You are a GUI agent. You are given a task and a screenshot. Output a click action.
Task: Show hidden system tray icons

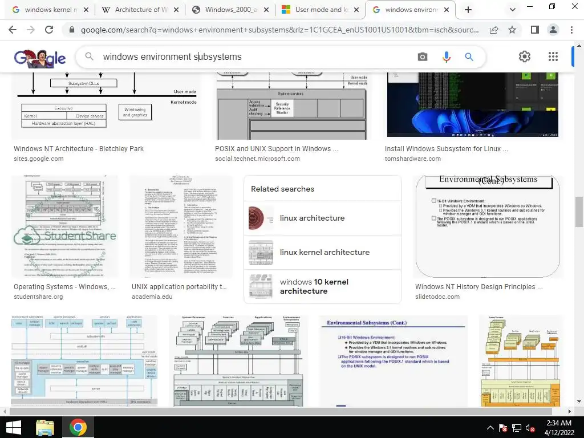[x=490, y=428]
